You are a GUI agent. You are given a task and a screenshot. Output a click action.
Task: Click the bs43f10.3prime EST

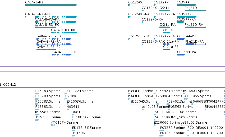(x=129, y=94)
